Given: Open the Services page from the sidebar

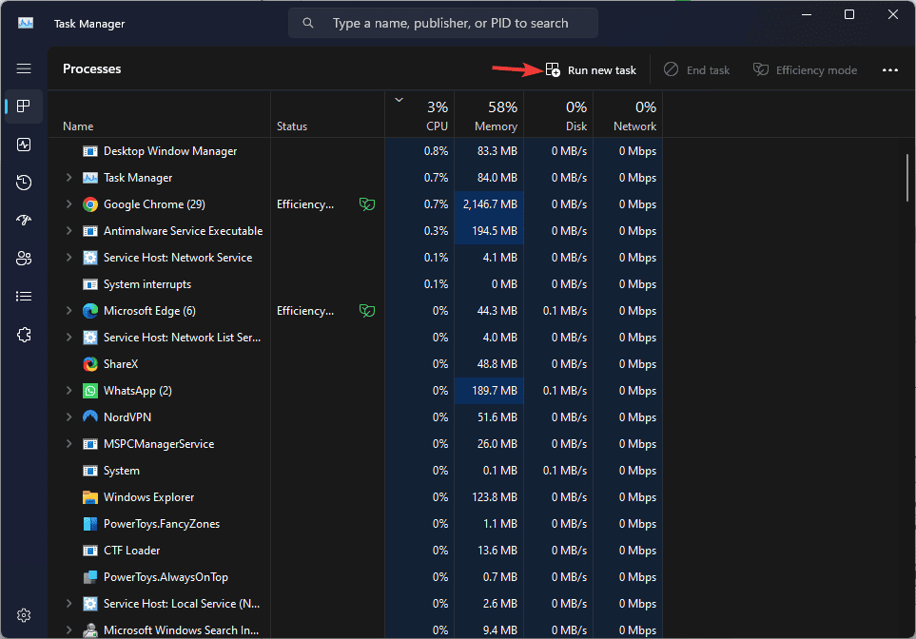Looking at the screenshot, I should point(24,335).
